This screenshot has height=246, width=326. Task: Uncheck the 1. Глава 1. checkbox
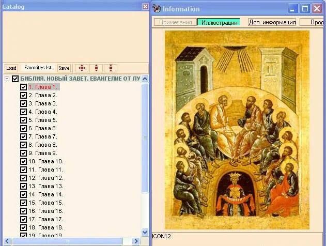tap(23, 87)
